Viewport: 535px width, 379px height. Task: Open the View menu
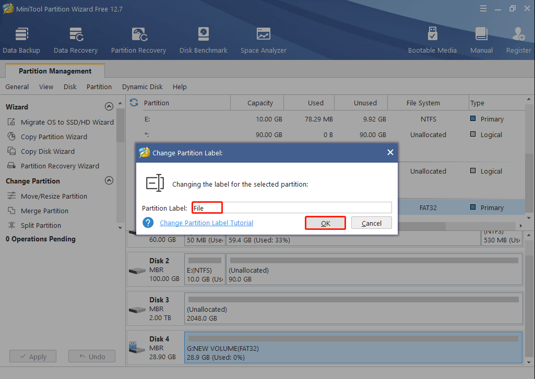(x=46, y=87)
